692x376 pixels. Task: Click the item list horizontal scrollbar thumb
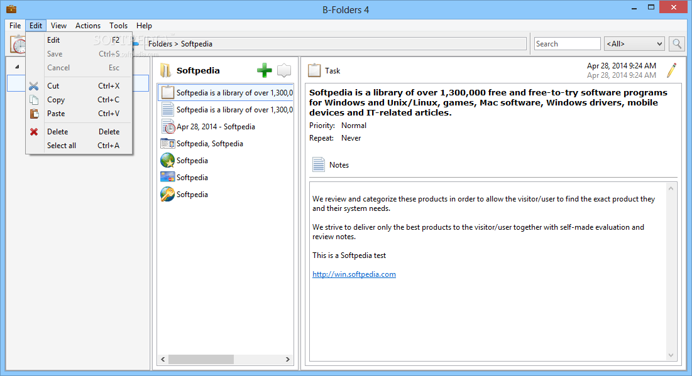click(200, 359)
